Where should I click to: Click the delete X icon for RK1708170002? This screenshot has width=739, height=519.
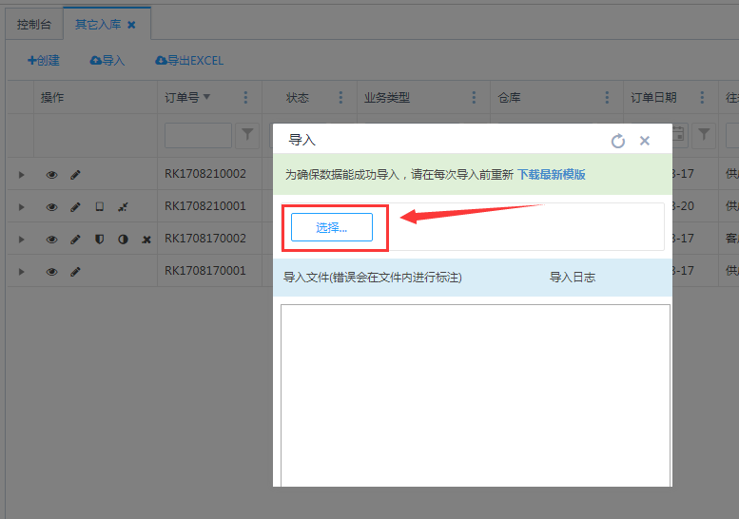[x=146, y=240]
